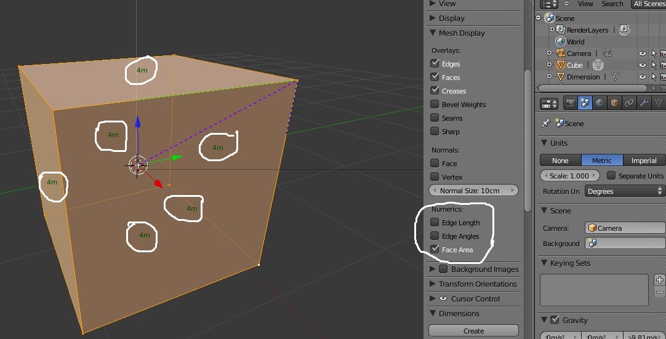Hide the Dimension object using its eye icon
The image size is (666, 339).
(x=643, y=77)
